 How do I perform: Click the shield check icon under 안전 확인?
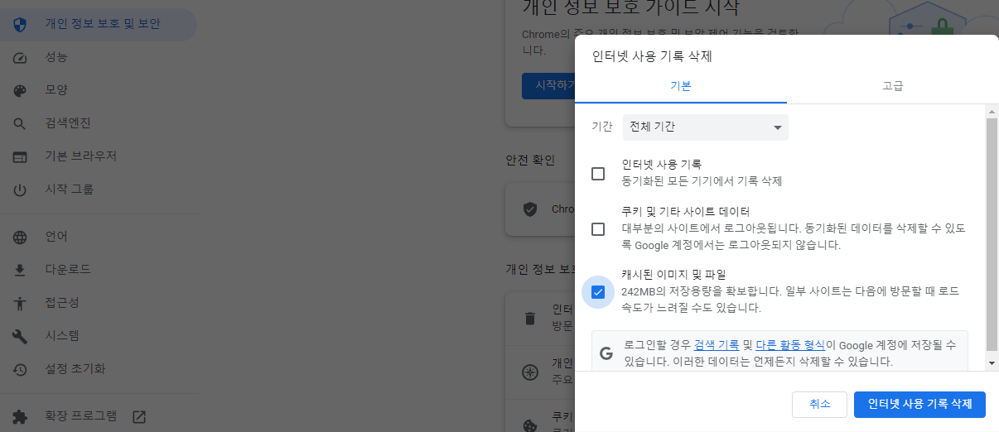pyautogui.click(x=530, y=209)
